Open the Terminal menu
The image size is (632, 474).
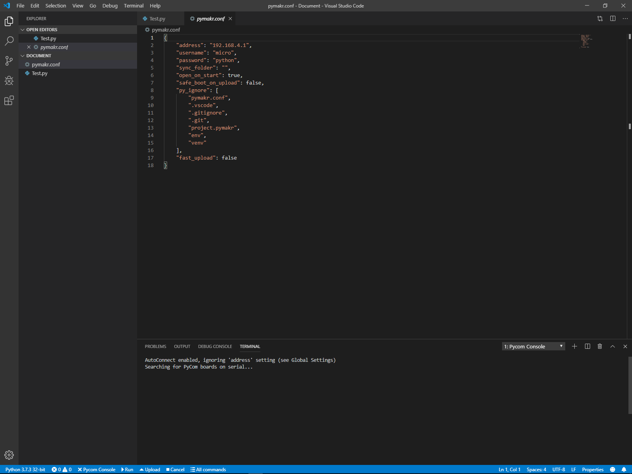pyautogui.click(x=134, y=6)
